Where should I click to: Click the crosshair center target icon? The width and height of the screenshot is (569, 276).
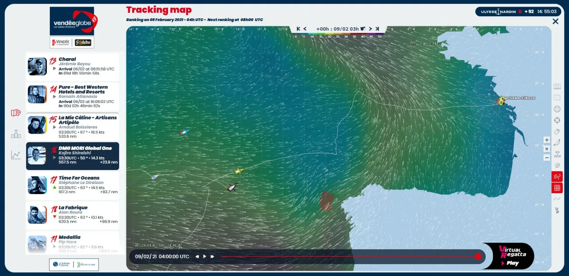coord(557,120)
